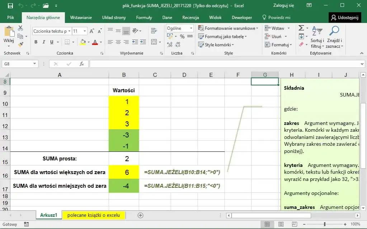The width and height of the screenshot is (367, 229).
Task: Switch to the Formuły ribbon tab
Action: pos(144,17)
